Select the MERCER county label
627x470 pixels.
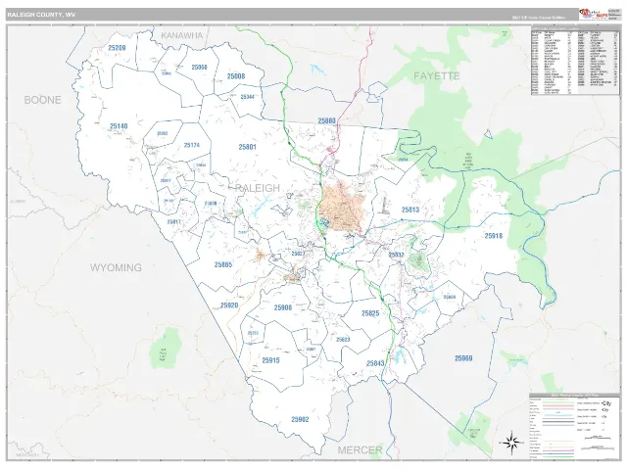point(360,450)
